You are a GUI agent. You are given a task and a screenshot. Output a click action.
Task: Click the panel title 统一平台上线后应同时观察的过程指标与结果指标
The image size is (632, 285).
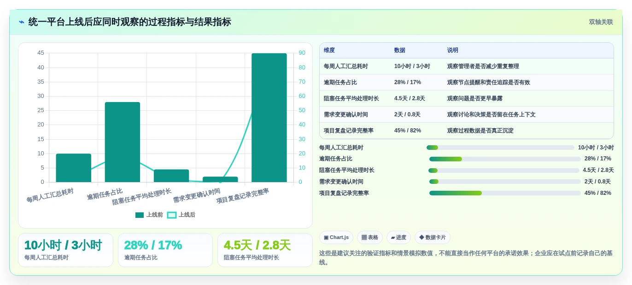point(129,22)
